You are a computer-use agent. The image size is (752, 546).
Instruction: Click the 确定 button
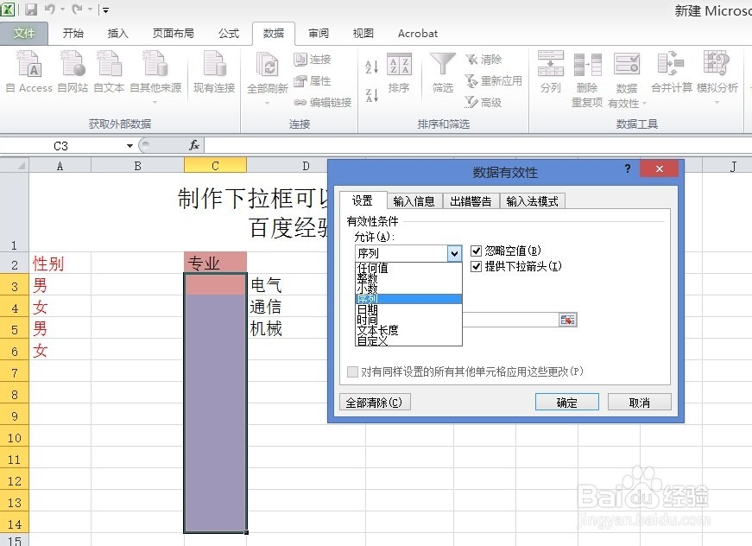click(x=566, y=402)
